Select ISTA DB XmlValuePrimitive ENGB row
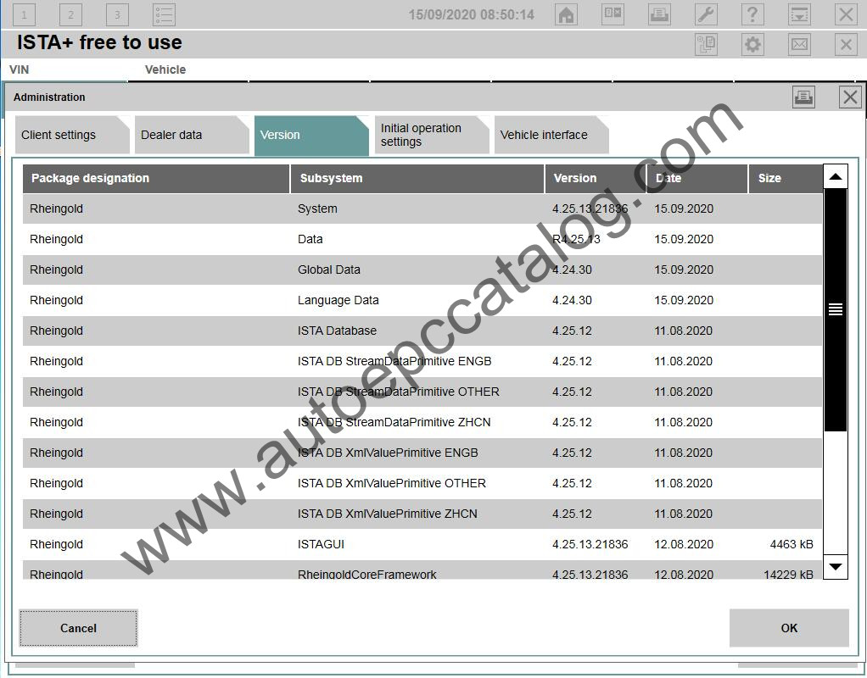The image size is (867, 678). [422, 453]
